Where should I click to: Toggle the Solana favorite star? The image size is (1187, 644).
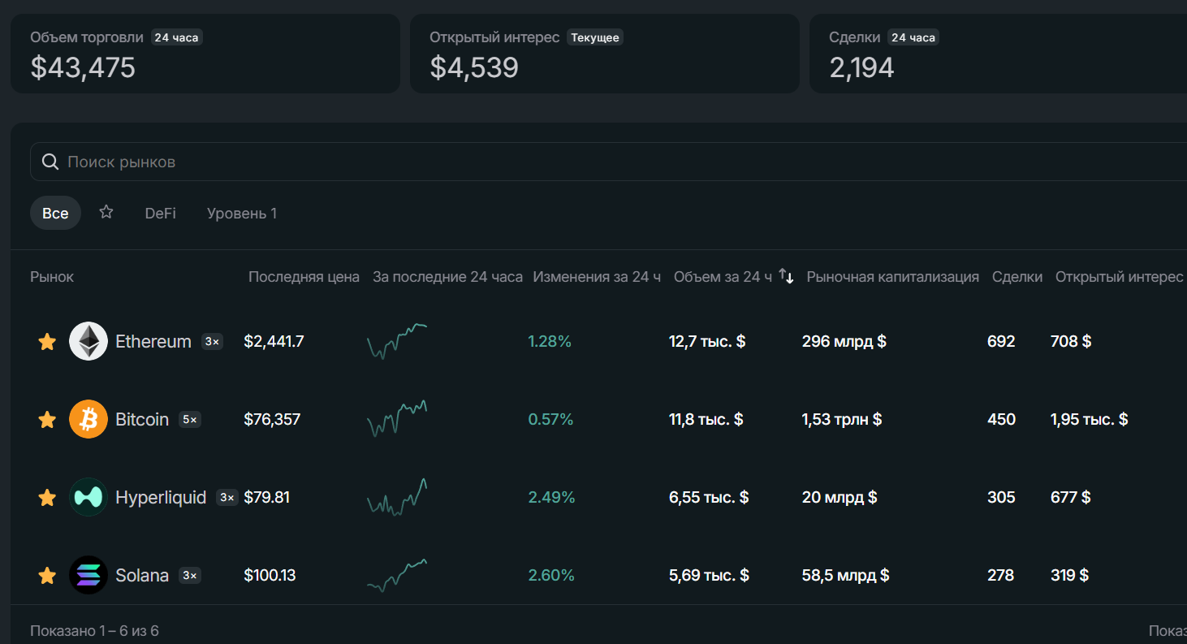pos(47,576)
